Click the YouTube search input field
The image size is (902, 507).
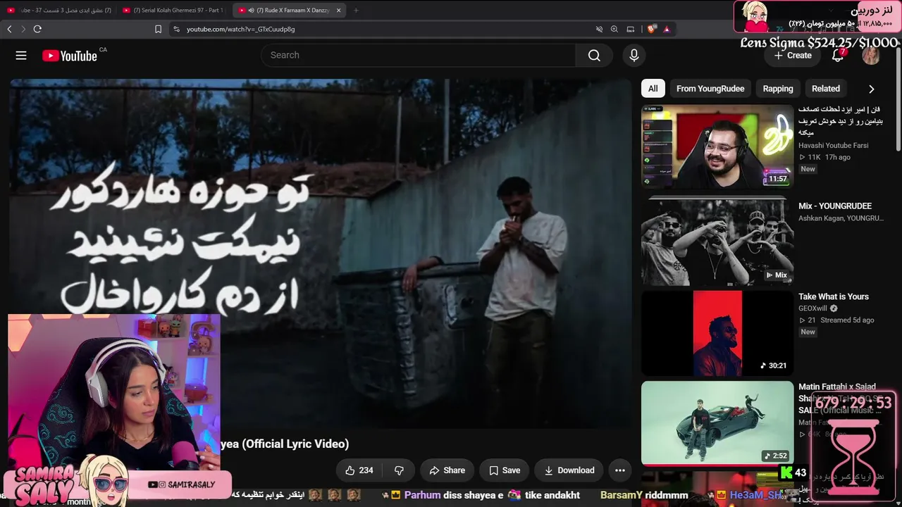419,56
